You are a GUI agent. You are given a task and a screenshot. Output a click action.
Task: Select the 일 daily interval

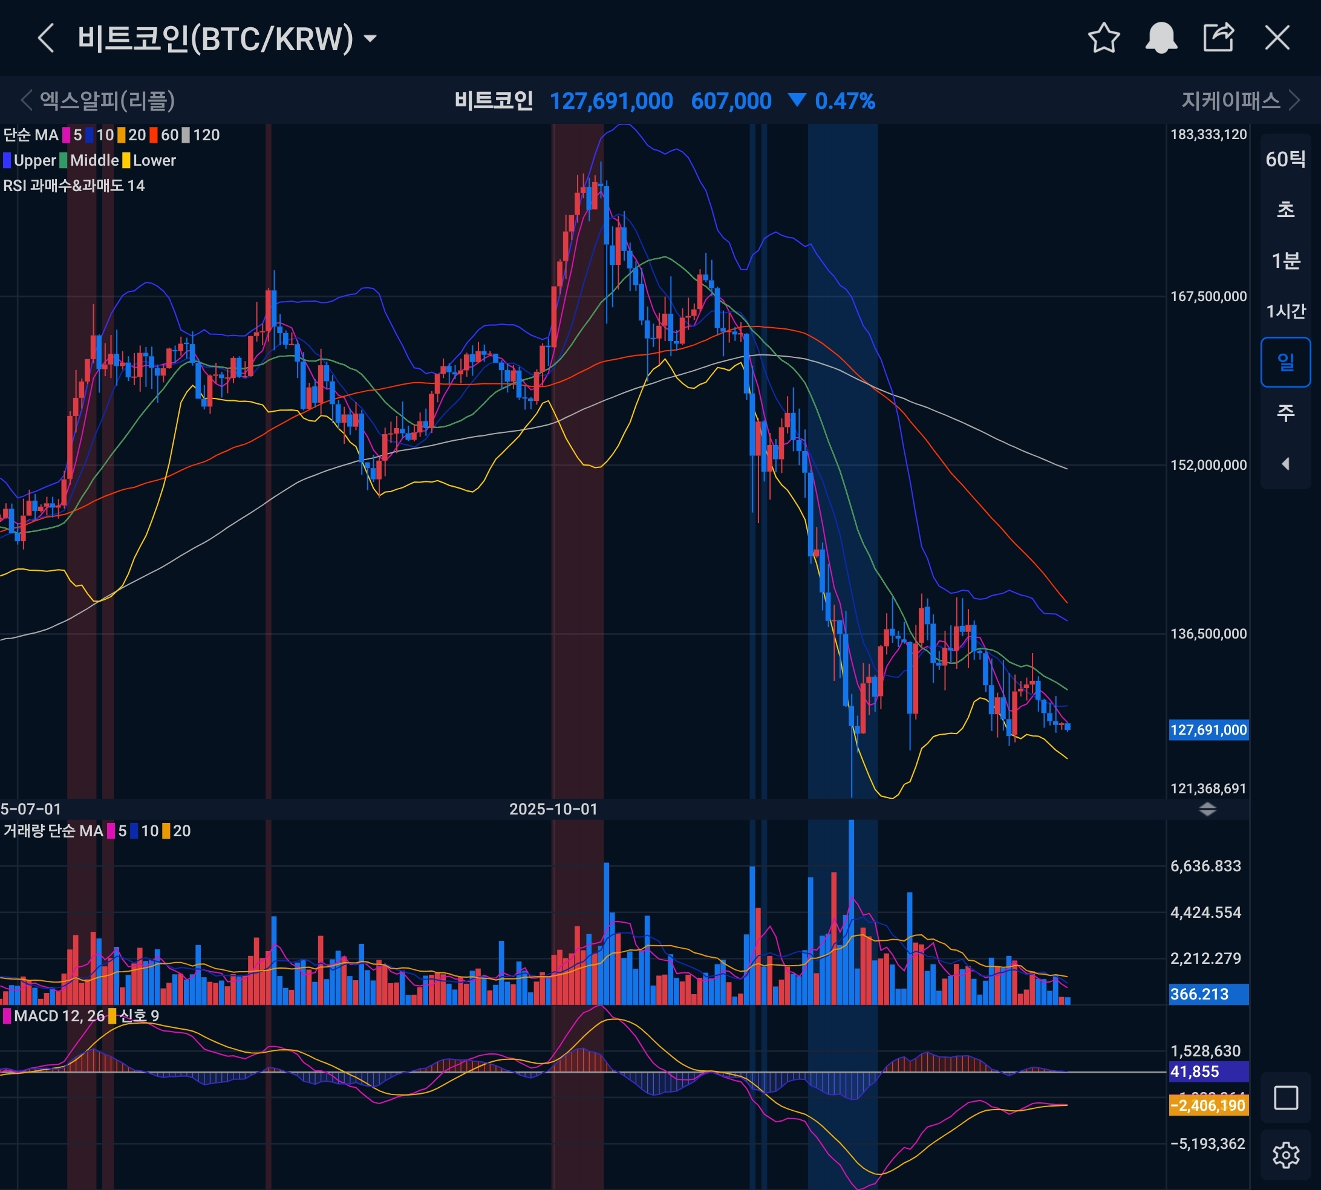click(x=1286, y=362)
